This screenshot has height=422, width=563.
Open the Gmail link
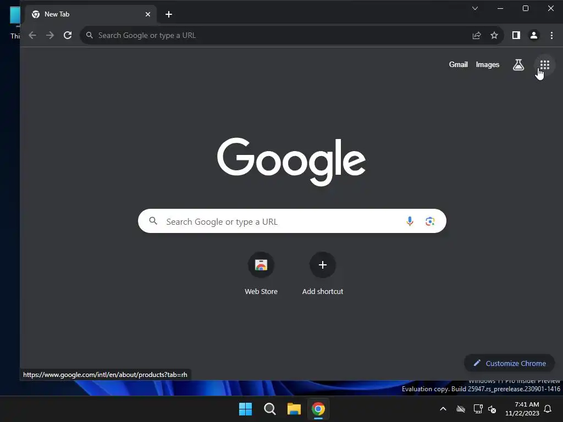458,65
